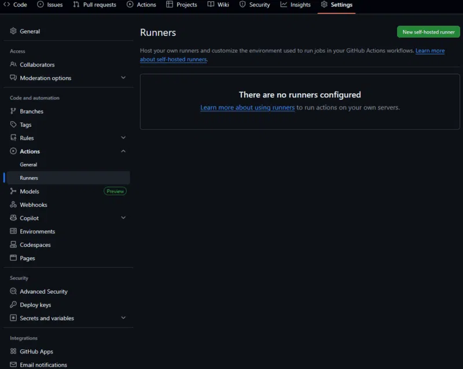Expand the Secrets and variables chevron
Viewport: 463px width, 369px height.
coord(123,318)
